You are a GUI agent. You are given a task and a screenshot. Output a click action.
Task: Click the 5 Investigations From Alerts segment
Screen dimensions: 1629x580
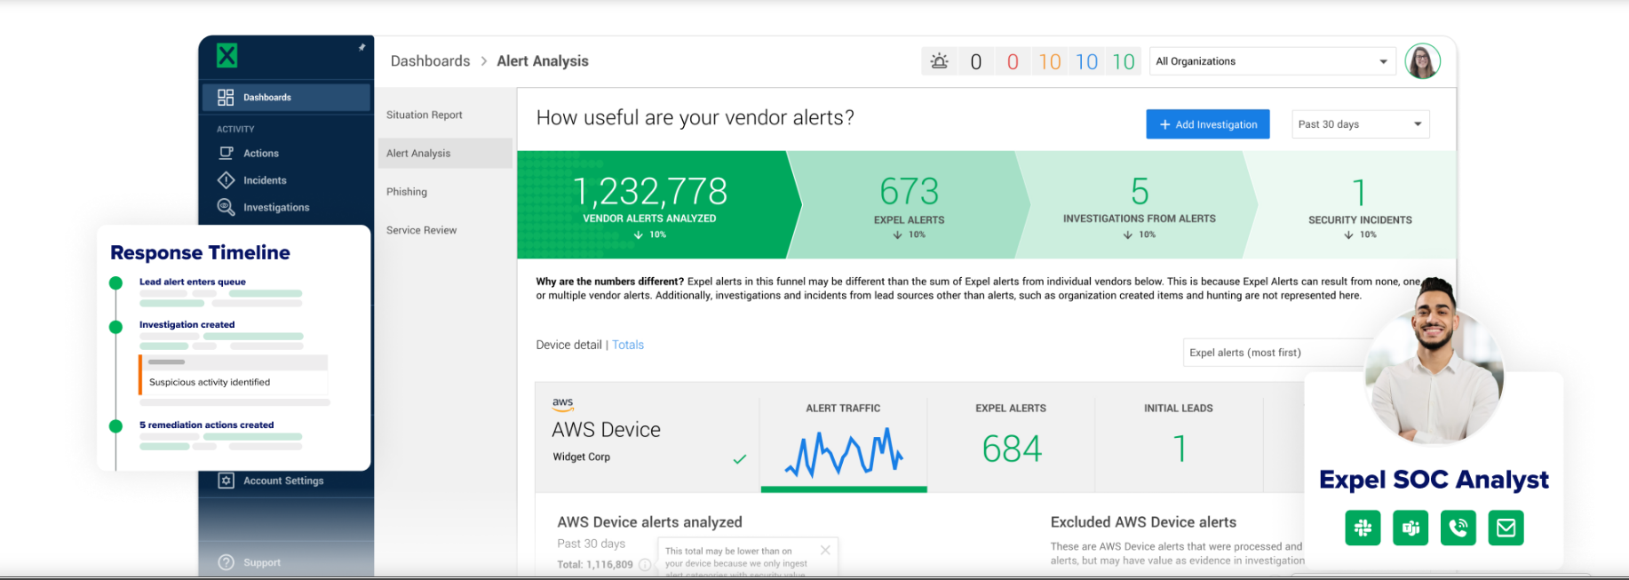1139,204
